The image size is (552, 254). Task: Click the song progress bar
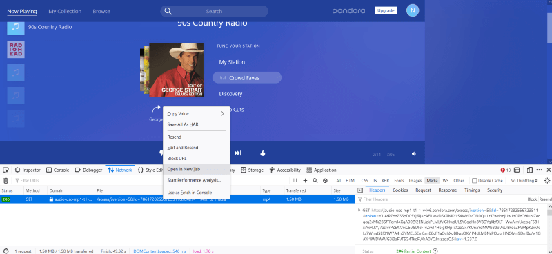click(x=213, y=141)
